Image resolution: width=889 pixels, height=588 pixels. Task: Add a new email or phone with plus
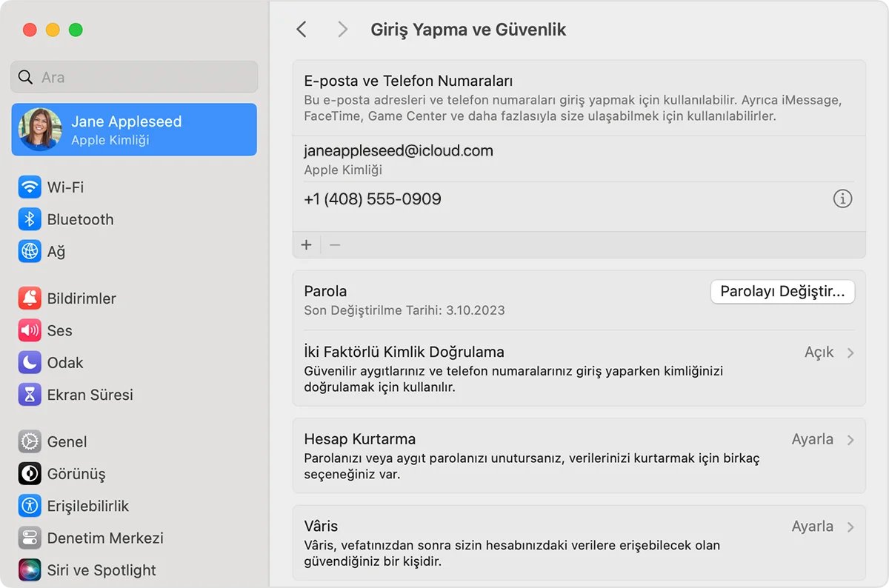pyautogui.click(x=307, y=244)
